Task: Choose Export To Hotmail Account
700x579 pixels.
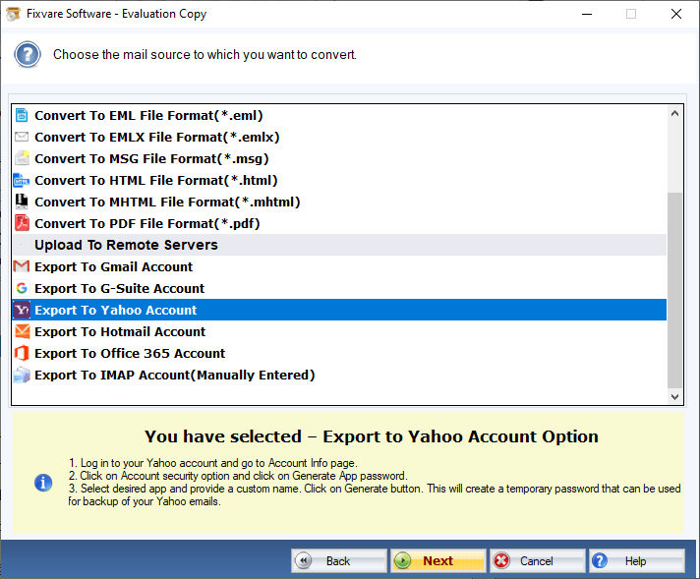Action: coord(339,331)
